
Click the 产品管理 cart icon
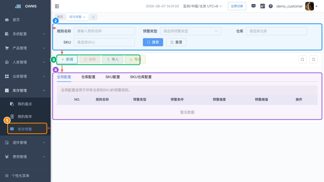tap(7, 48)
